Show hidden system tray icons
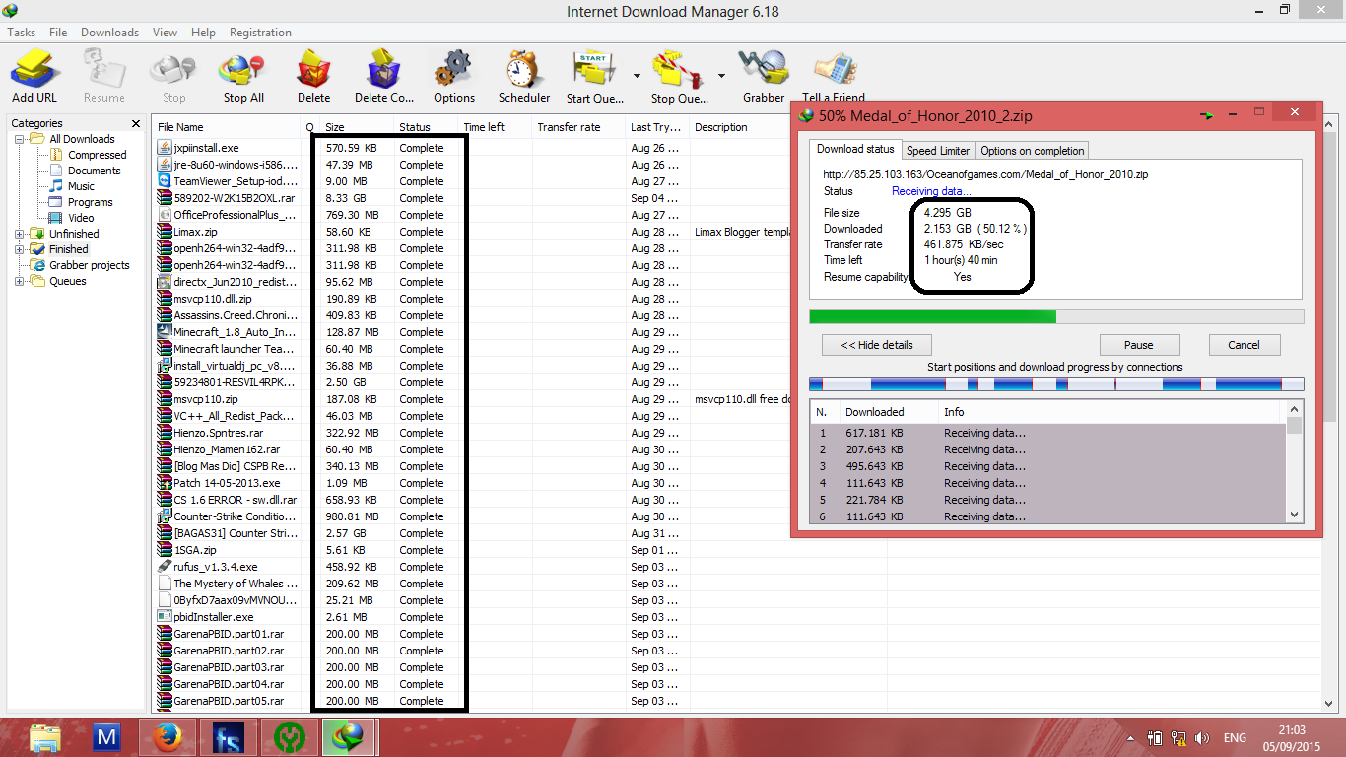Image resolution: width=1346 pixels, height=757 pixels. 1129,737
